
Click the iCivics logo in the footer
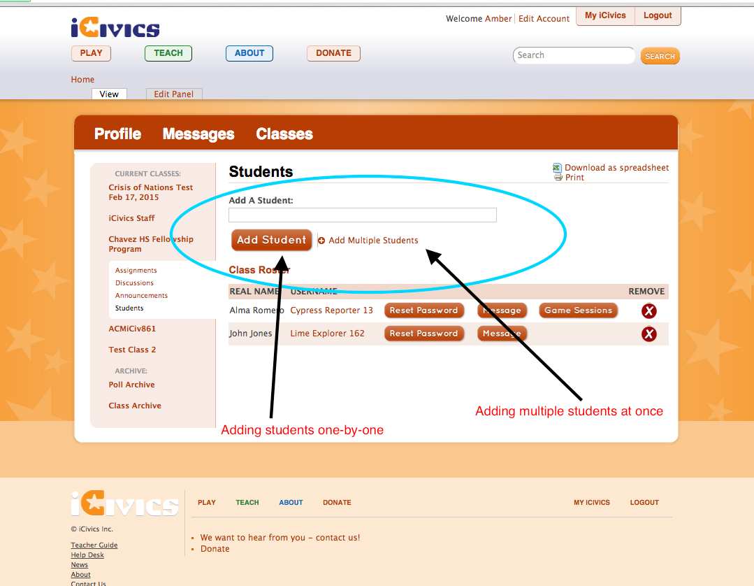tap(124, 503)
